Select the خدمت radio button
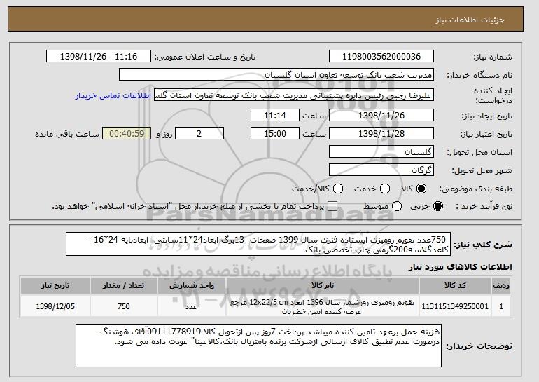The width and height of the screenshot is (539, 382). tap(385, 189)
